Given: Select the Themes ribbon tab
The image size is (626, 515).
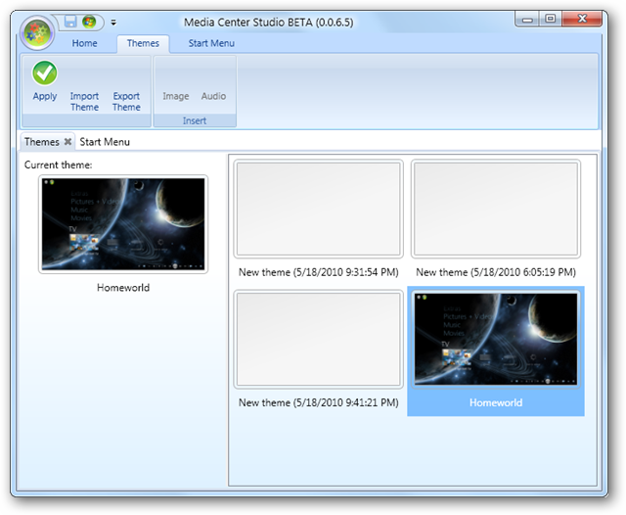Looking at the screenshot, I should click(x=143, y=43).
